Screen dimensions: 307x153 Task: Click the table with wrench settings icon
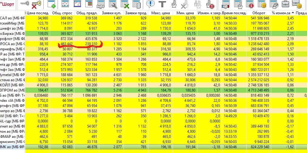coord(113,4)
